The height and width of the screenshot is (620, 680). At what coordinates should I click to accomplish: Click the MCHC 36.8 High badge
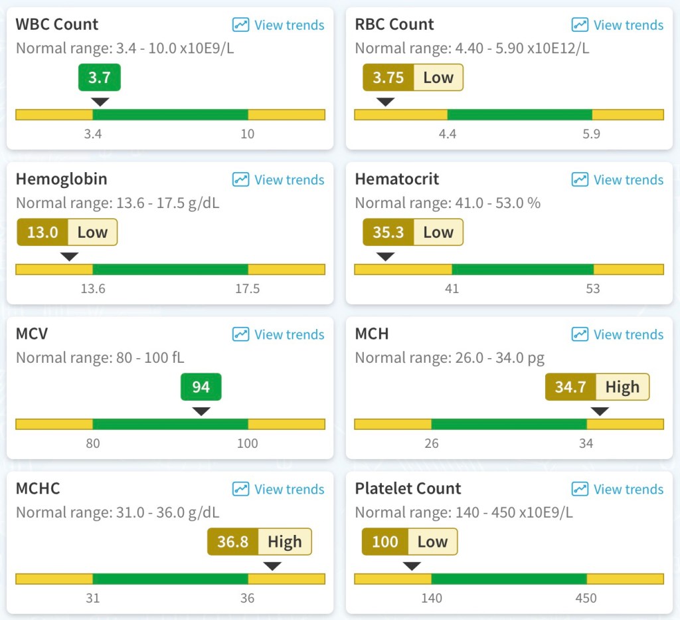coord(259,542)
